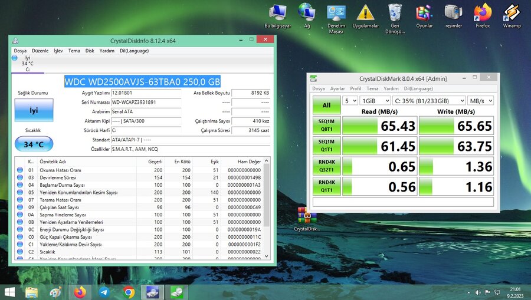
Task: Open Dil(Language) menu in CrystalDiskMark
Action: [x=418, y=88]
